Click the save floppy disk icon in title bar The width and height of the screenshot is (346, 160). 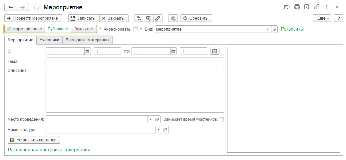point(287,7)
